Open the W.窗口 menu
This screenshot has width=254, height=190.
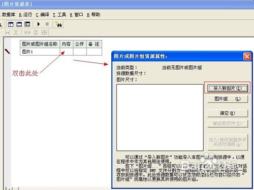76,15
